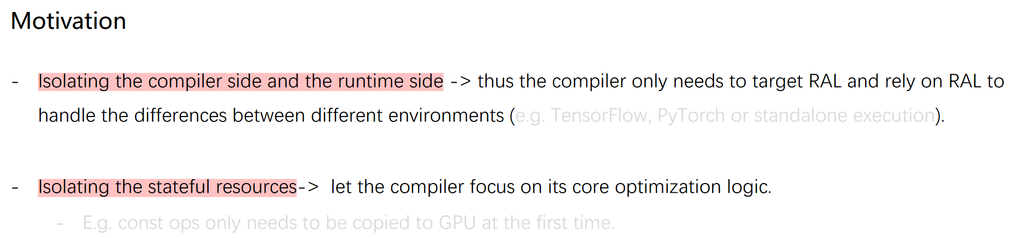This screenshot has width=1012, height=238.
Task: Click the arrow after "runtime side"
Action: pos(460,82)
